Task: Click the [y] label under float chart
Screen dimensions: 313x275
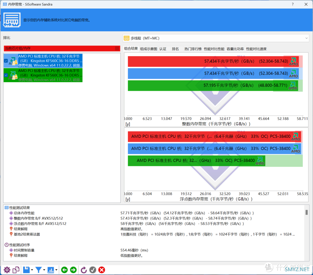Action: tap(128, 199)
